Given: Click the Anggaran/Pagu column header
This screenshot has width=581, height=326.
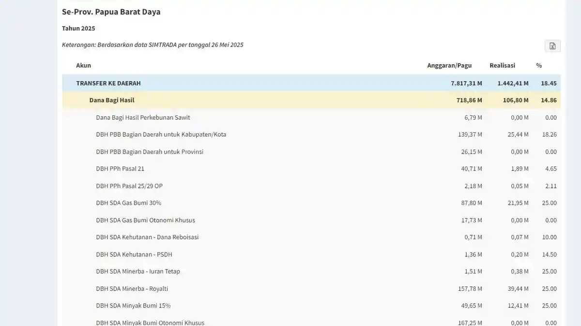Looking at the screenshot, I should (449, 65).
